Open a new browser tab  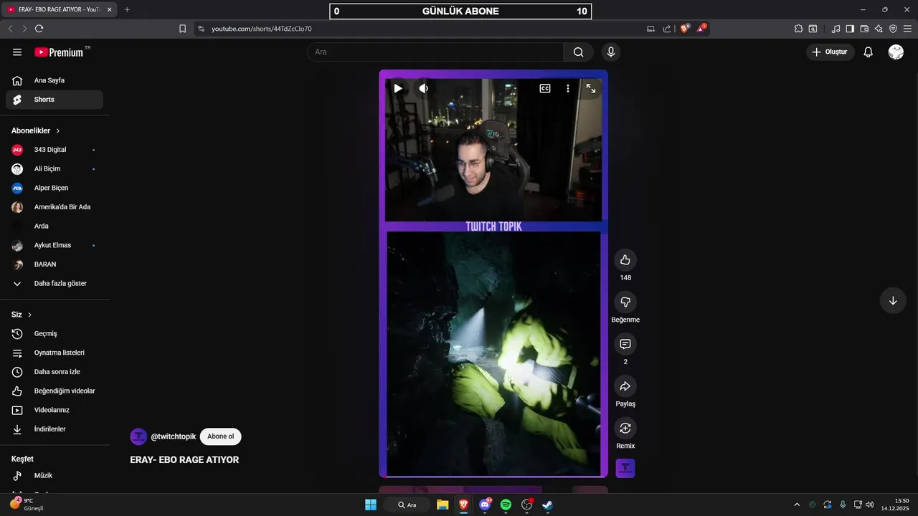tap(127, 10)
